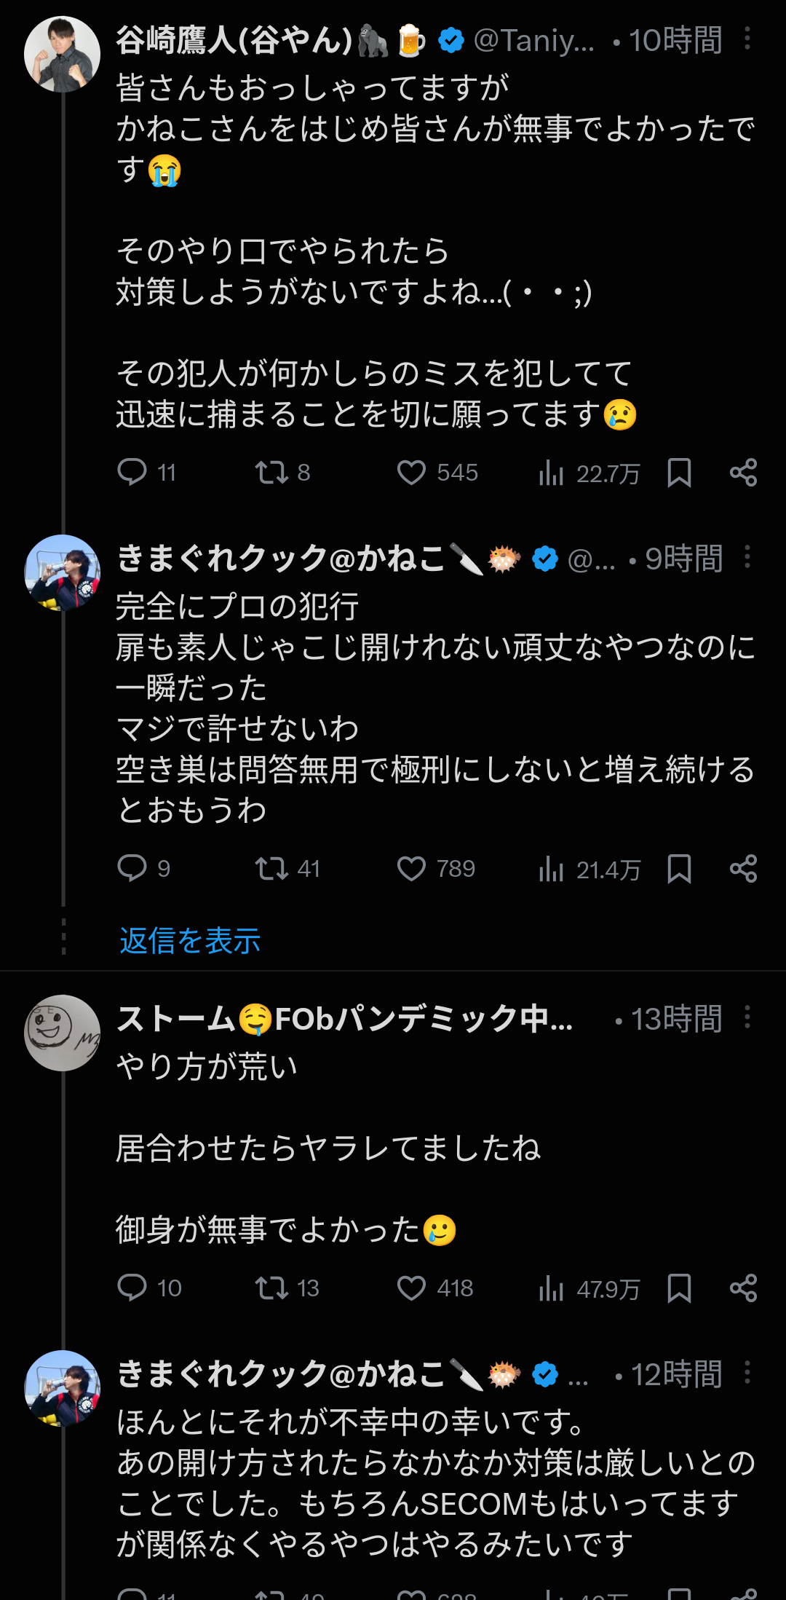This screenshot has height=1600, width=786.
Task: Open ストーム's profile avatar
Action: coord(63,1033)
